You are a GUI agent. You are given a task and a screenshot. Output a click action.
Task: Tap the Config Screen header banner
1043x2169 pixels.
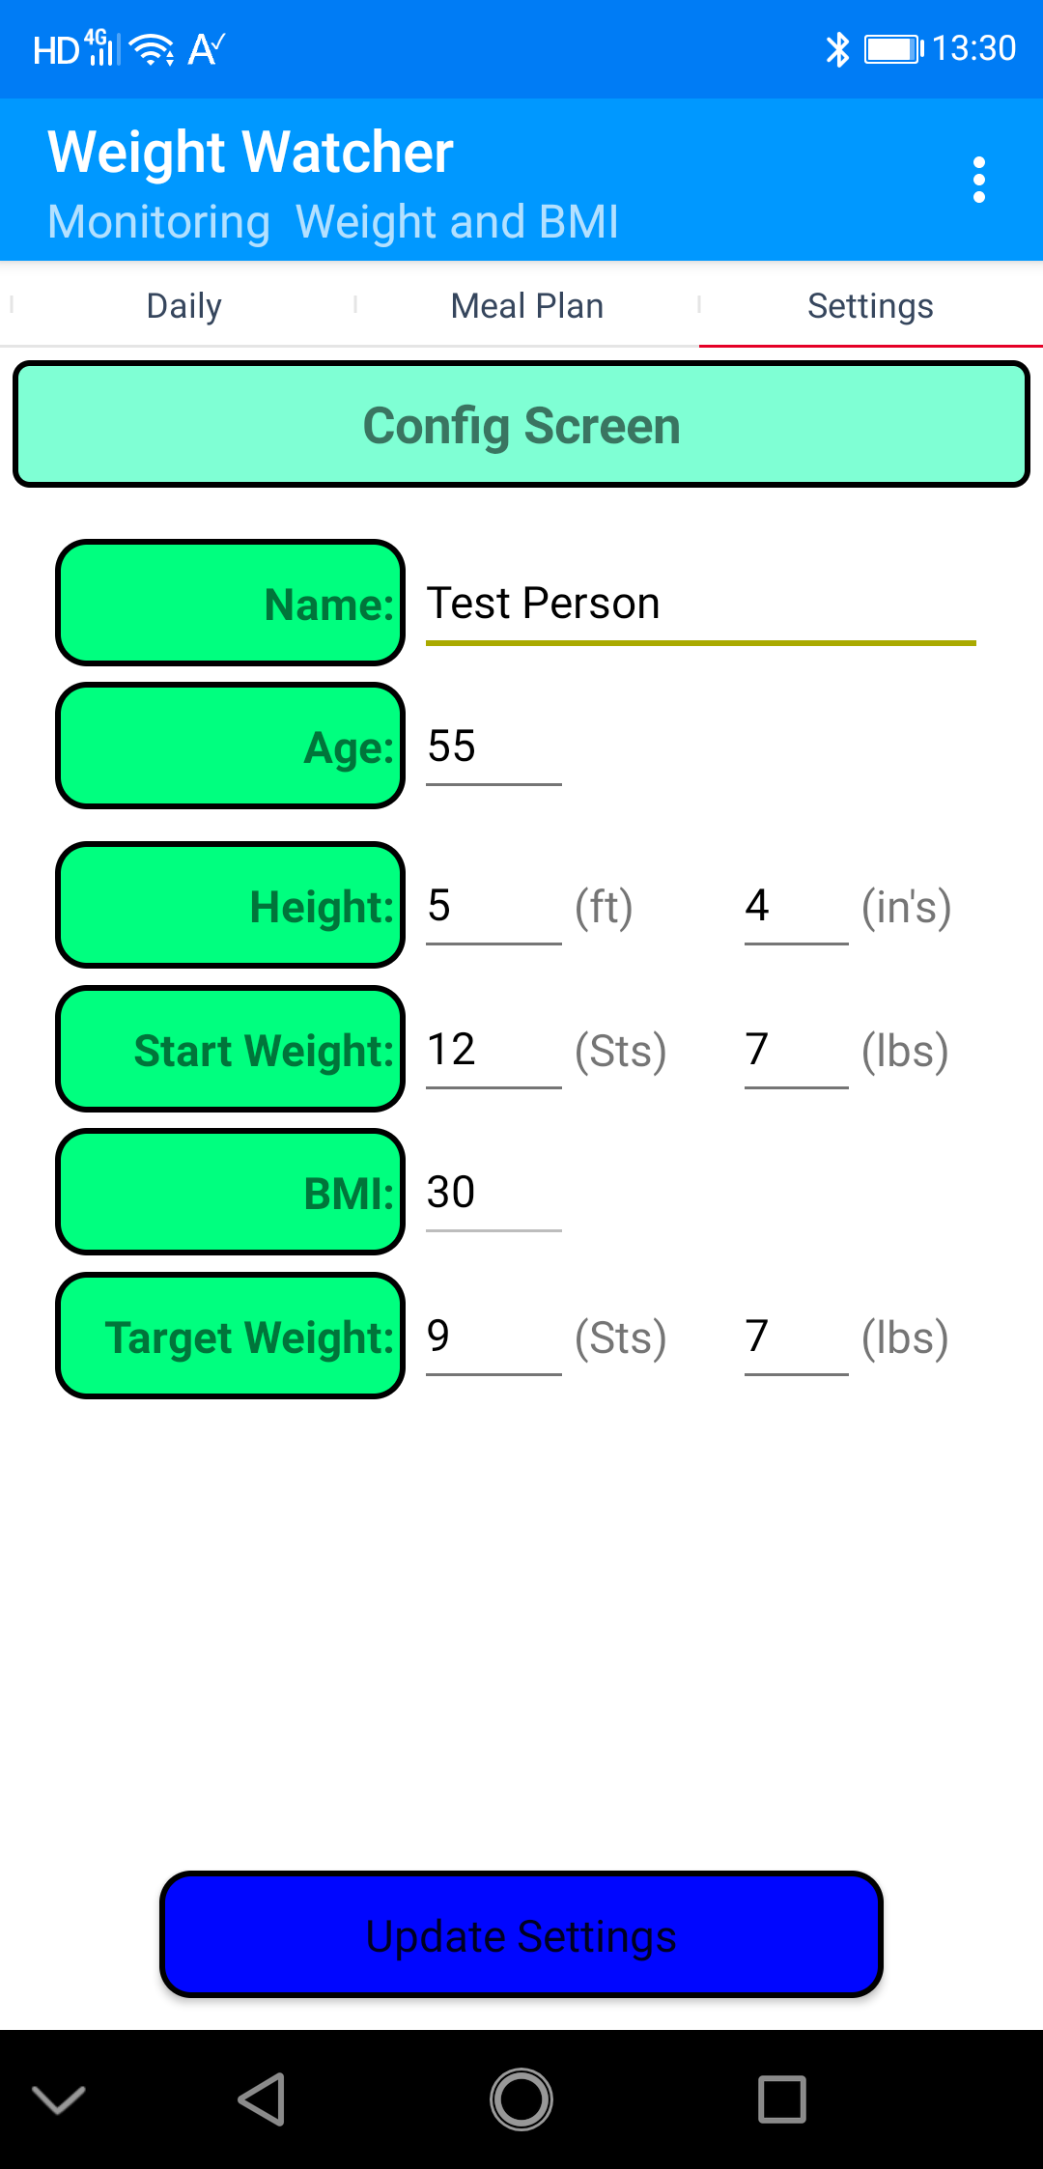(521, 425)
